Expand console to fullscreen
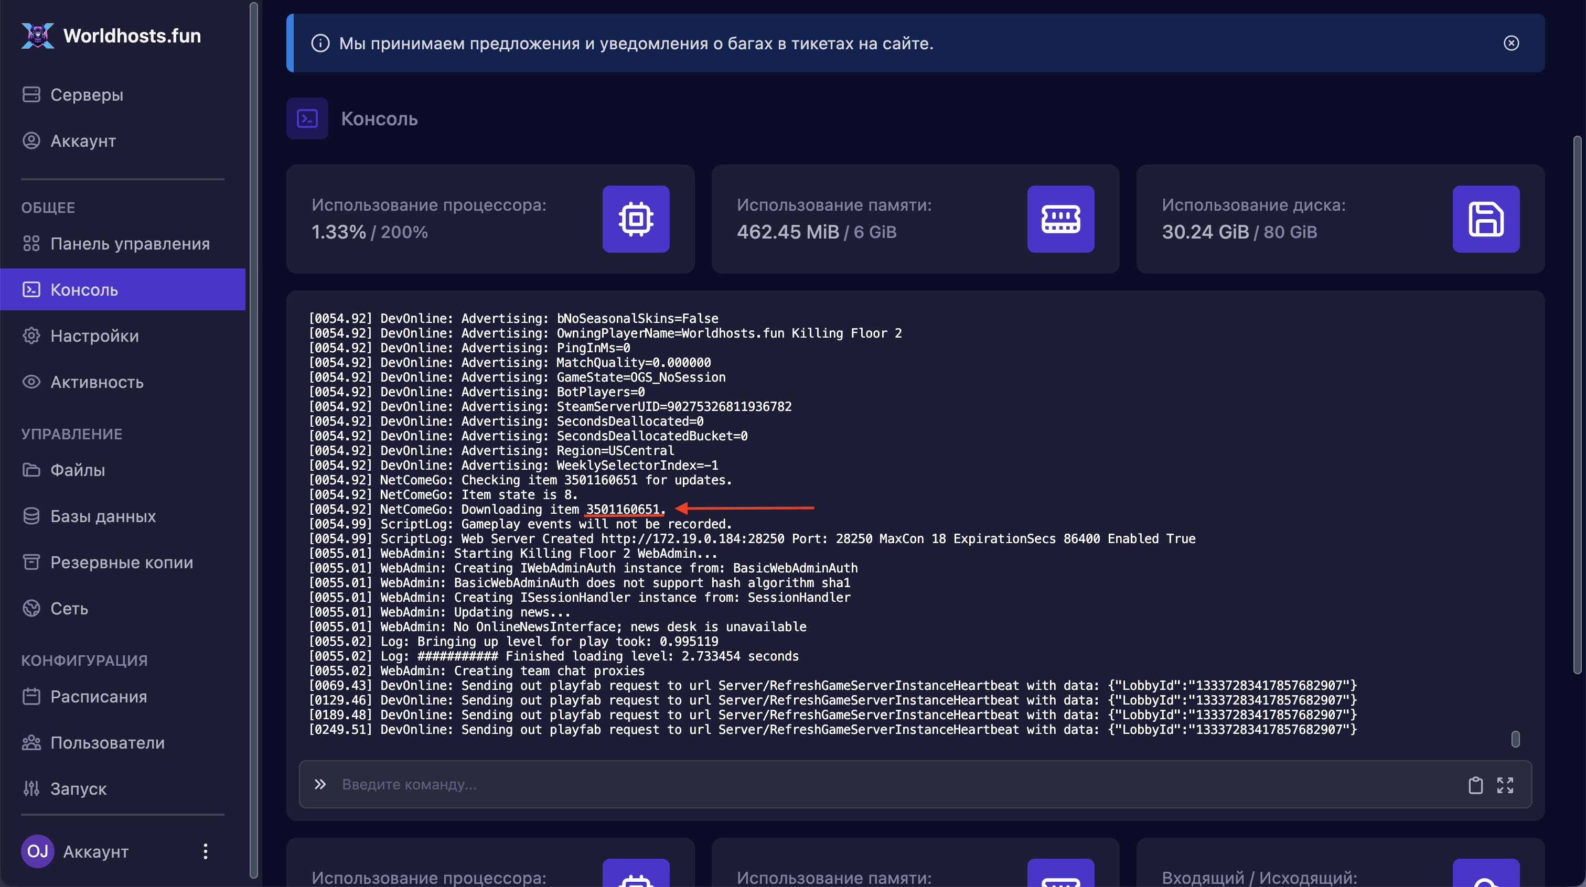 (x=1505, y=785)
